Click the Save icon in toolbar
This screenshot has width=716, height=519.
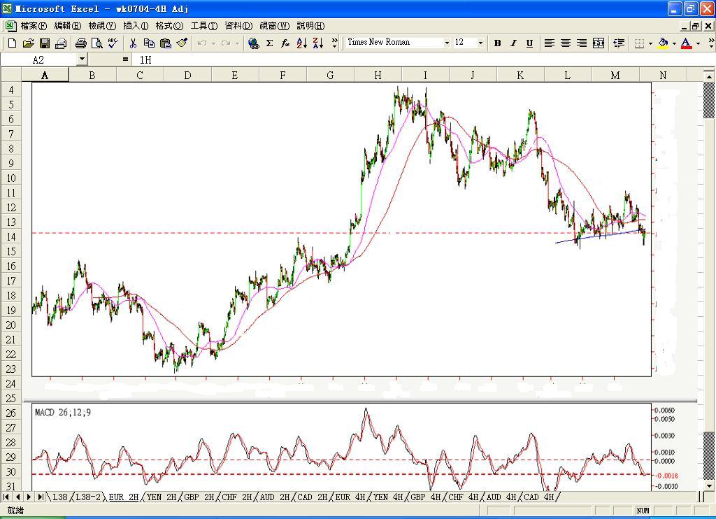click(x=44, y=43)
